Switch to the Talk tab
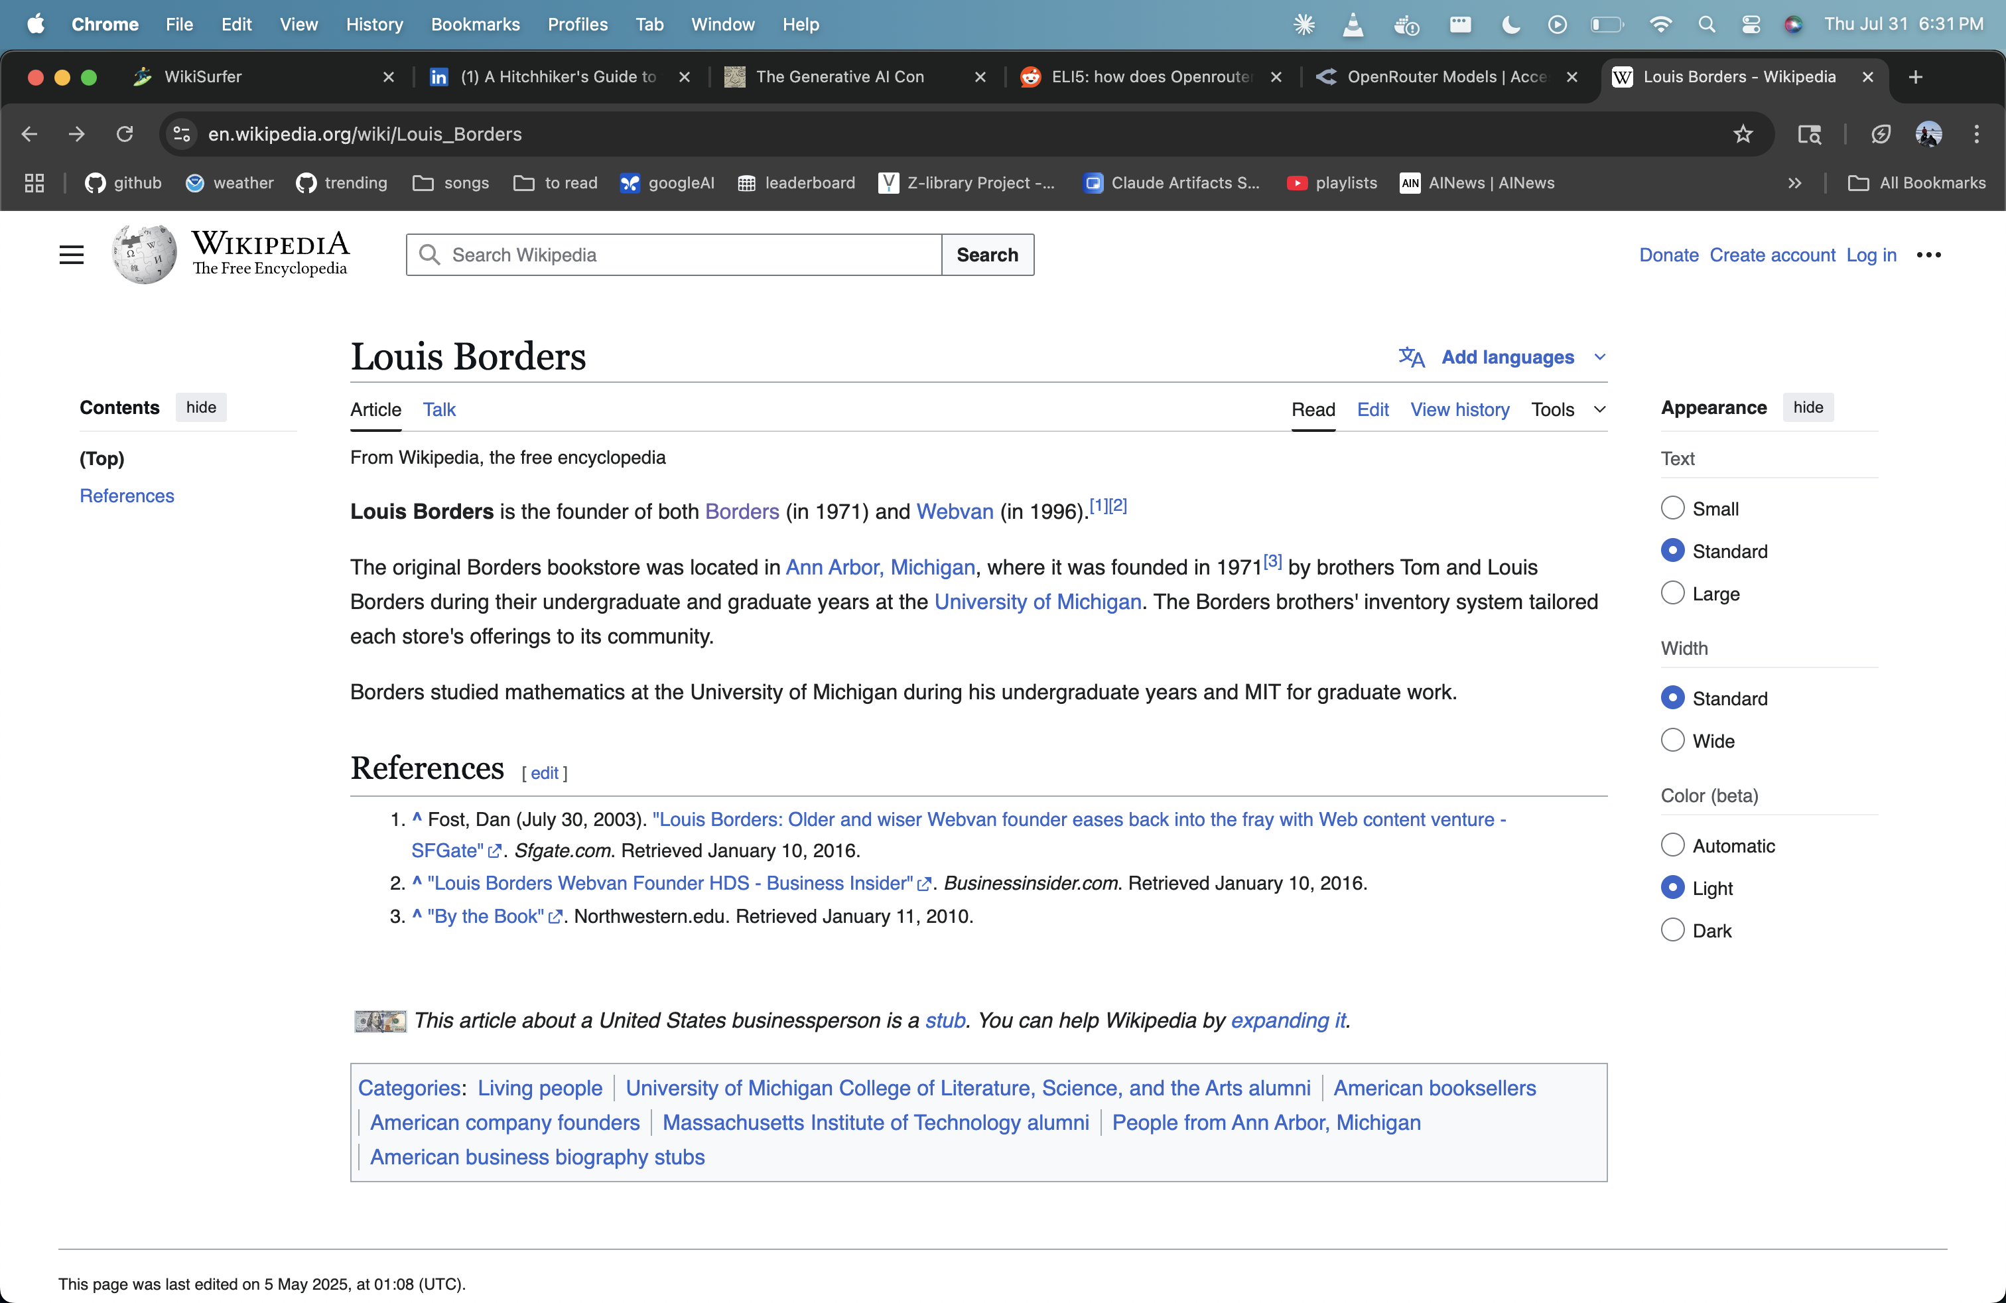Image resolution: width=2006 pixels, height=1303 pixels. [439, 409]
